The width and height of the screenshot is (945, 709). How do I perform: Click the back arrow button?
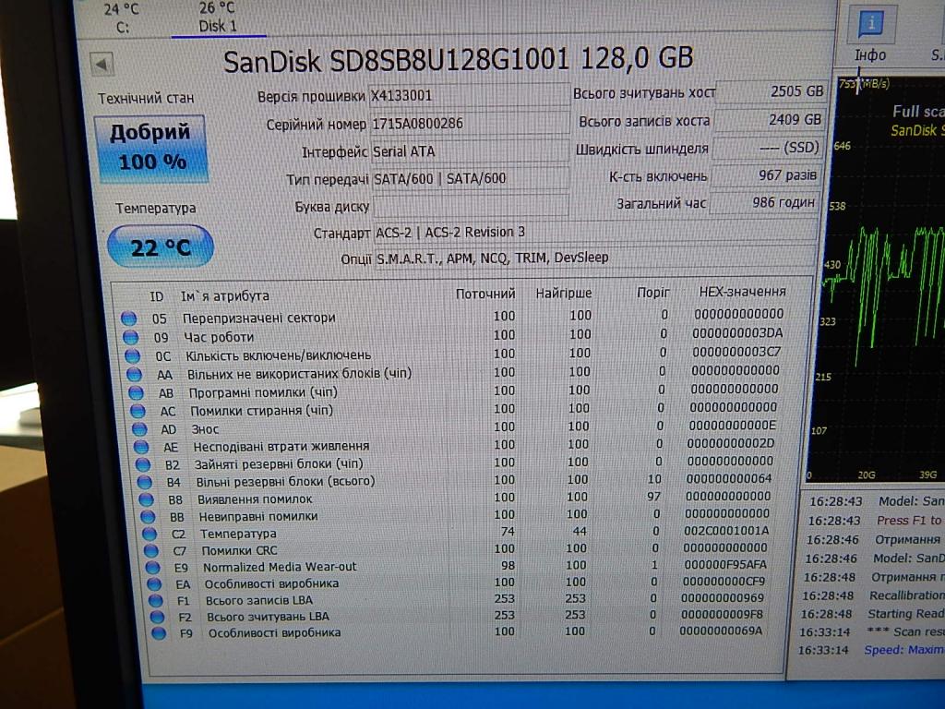tap(102, 64)
